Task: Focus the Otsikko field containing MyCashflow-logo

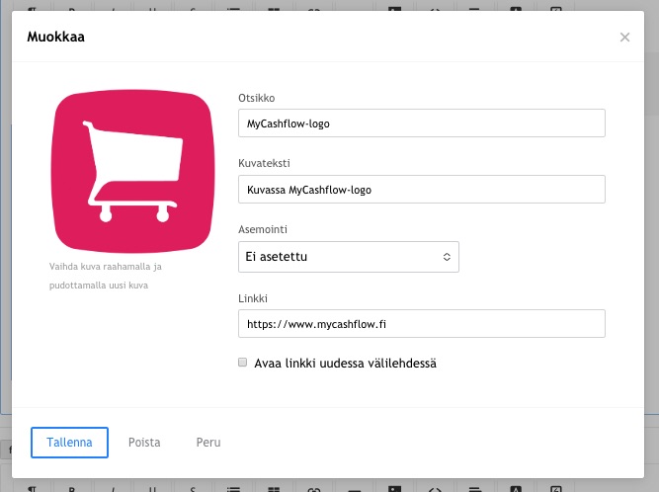Action: (422, 123)
